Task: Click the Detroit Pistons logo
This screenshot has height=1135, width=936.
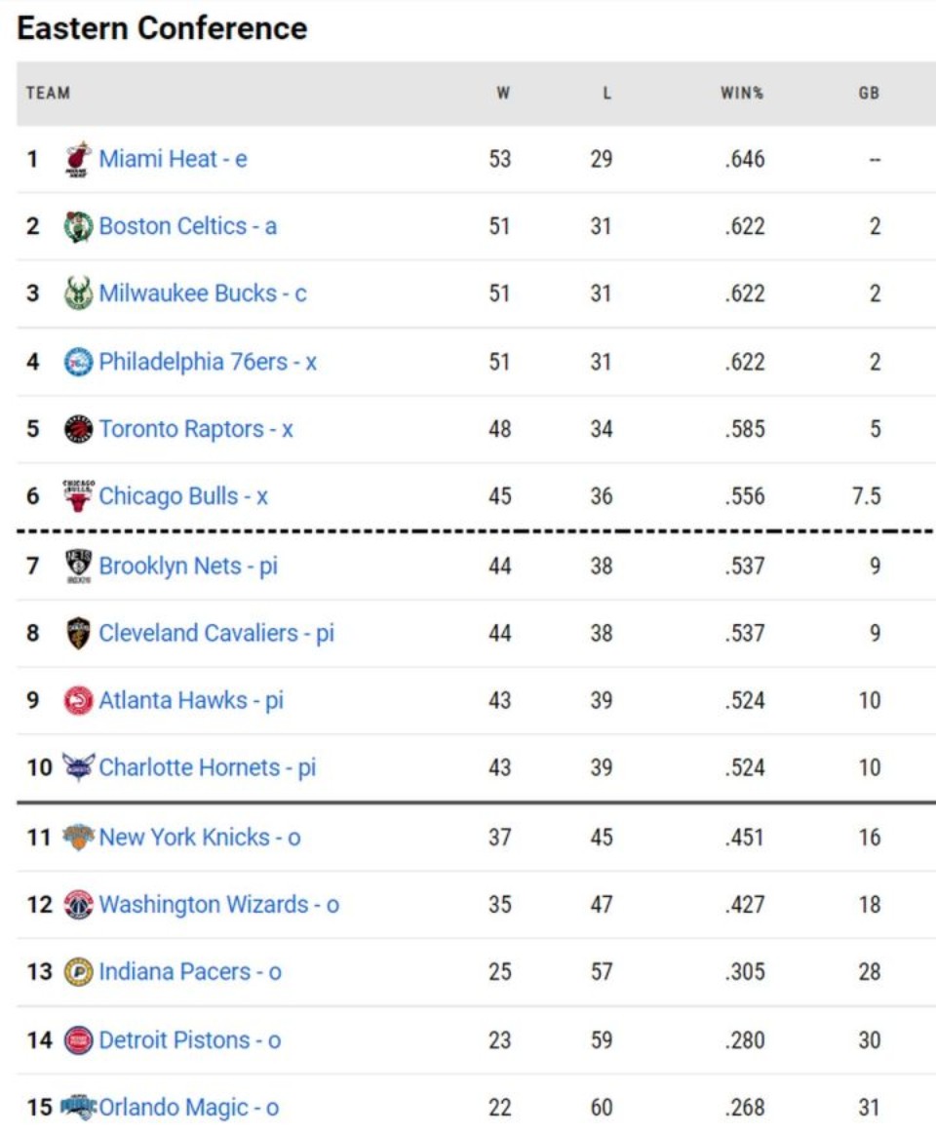Action: (78, 1040)
